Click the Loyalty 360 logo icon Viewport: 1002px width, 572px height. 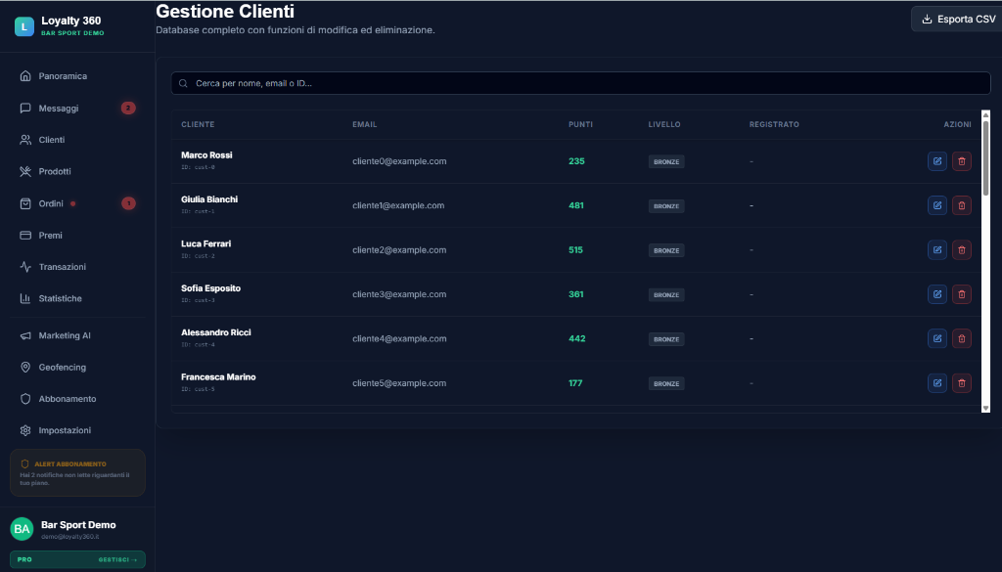point(24,26)
